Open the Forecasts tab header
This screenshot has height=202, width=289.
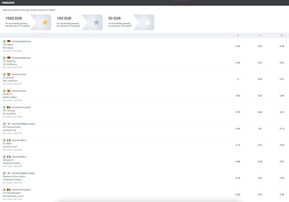click(8, 3)
